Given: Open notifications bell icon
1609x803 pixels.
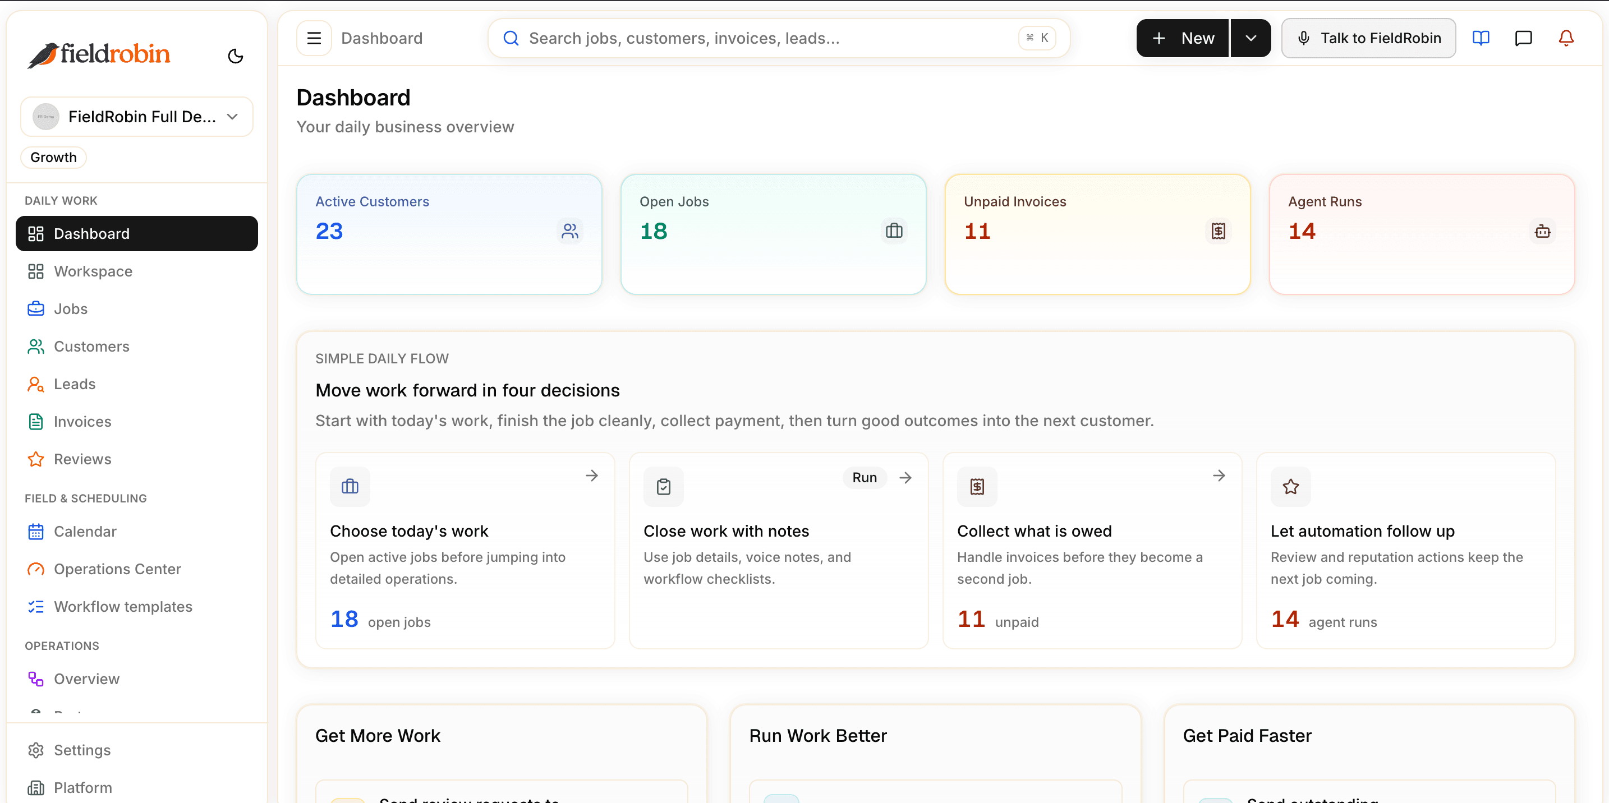Looking at the screenshot, I should tap(1566, 38).
